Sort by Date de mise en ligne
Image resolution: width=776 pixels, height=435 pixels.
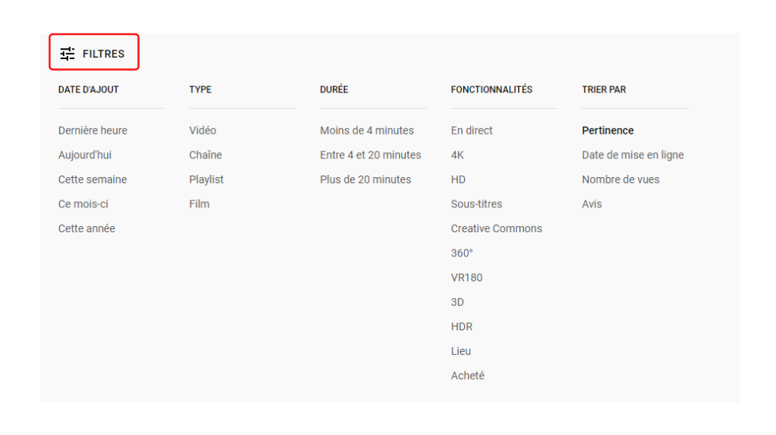[632, 155]
